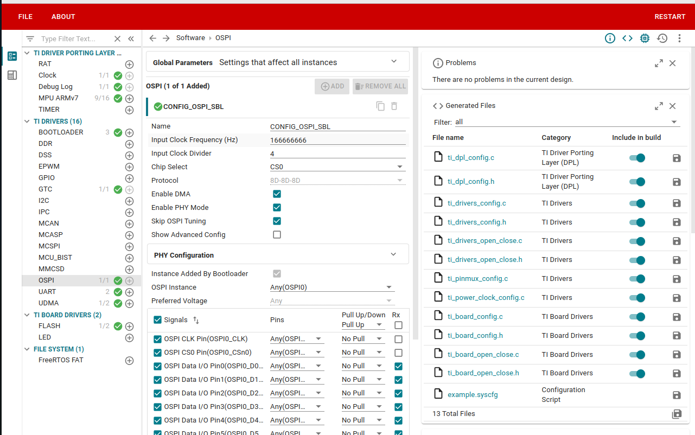695x435 pixels.
Task: Open the three-dot more options menu
Action: coord(679,38)
